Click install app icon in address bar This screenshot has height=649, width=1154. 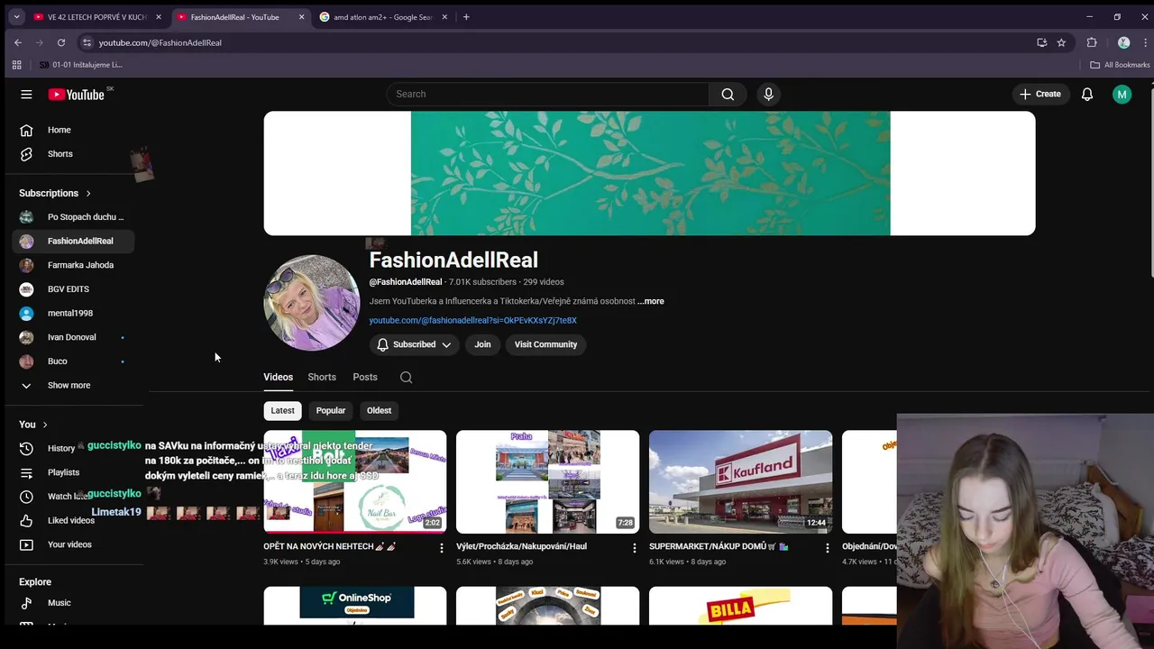tap(1041, 42)
